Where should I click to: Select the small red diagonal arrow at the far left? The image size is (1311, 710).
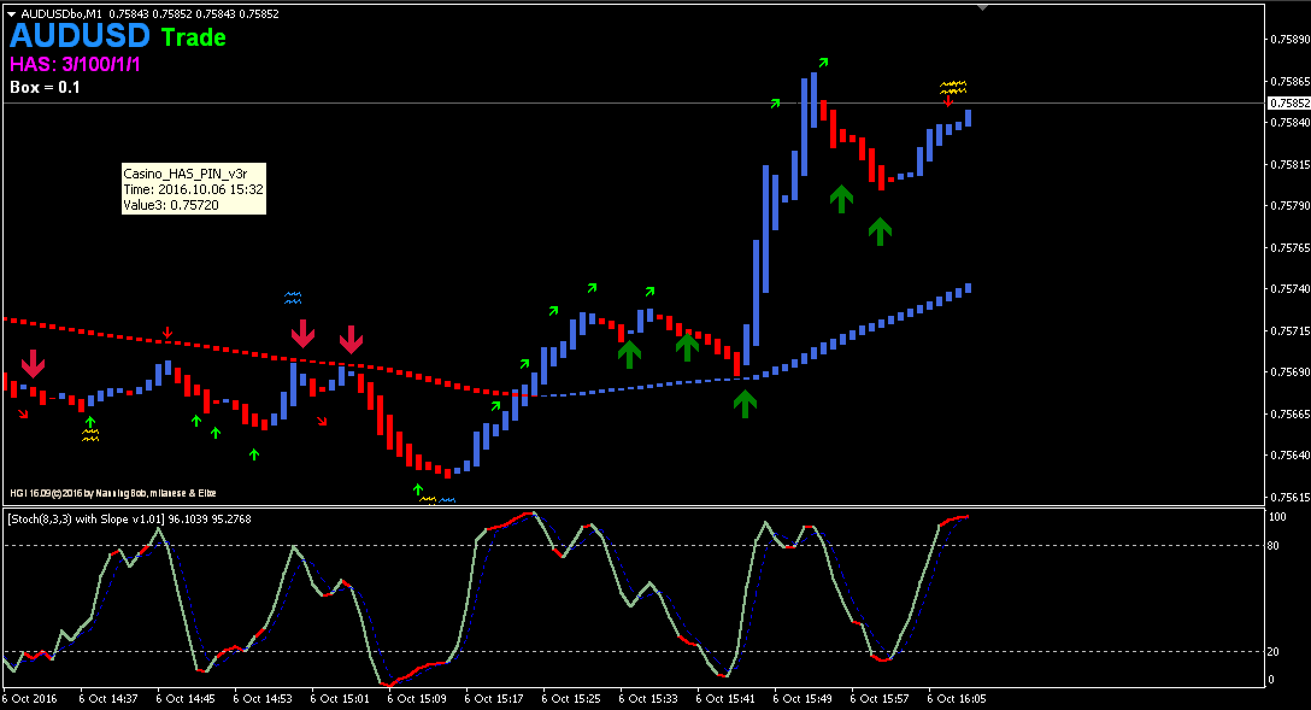coord(23,413)
